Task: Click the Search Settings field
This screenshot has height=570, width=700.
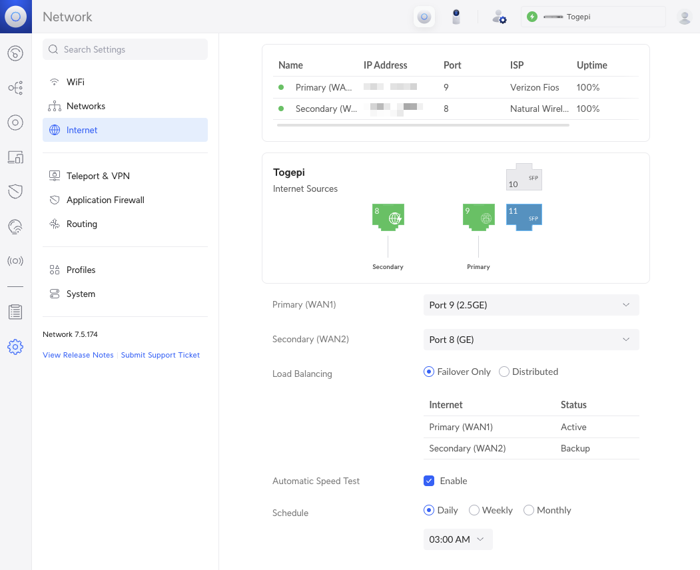Action: coord(125,49)
